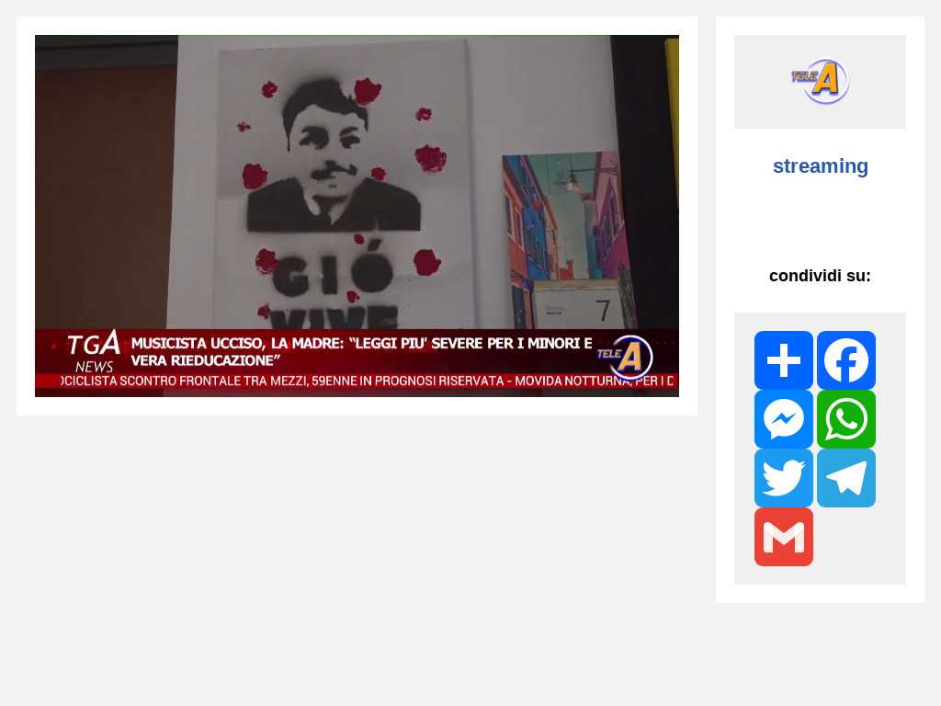This screenshot has width=941, height=706.
Task: Share the page on Facebook
Action: pyautogui.click(x=846, y=360)
